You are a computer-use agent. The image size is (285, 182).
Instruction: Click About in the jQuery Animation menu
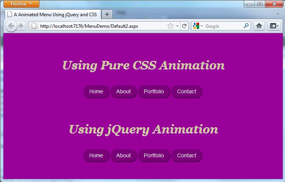pos(124,155)
